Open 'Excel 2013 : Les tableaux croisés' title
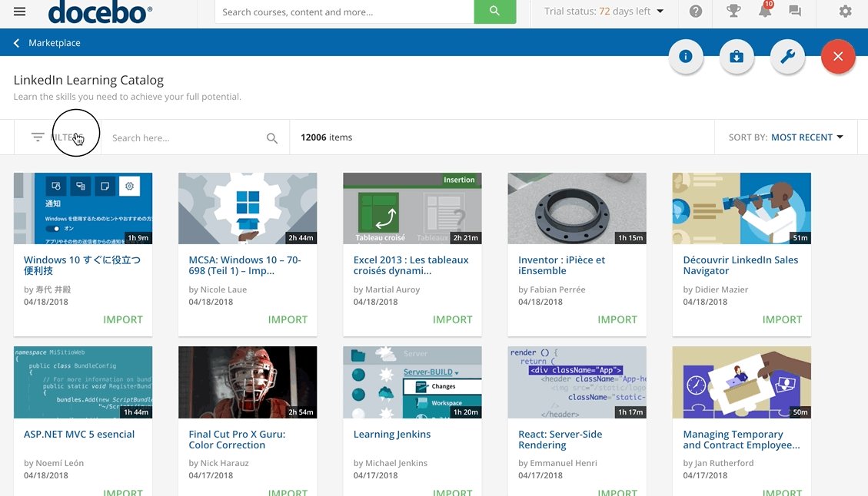Image resolution: width=868 pixels, height=496 pixels. [411, 266]
